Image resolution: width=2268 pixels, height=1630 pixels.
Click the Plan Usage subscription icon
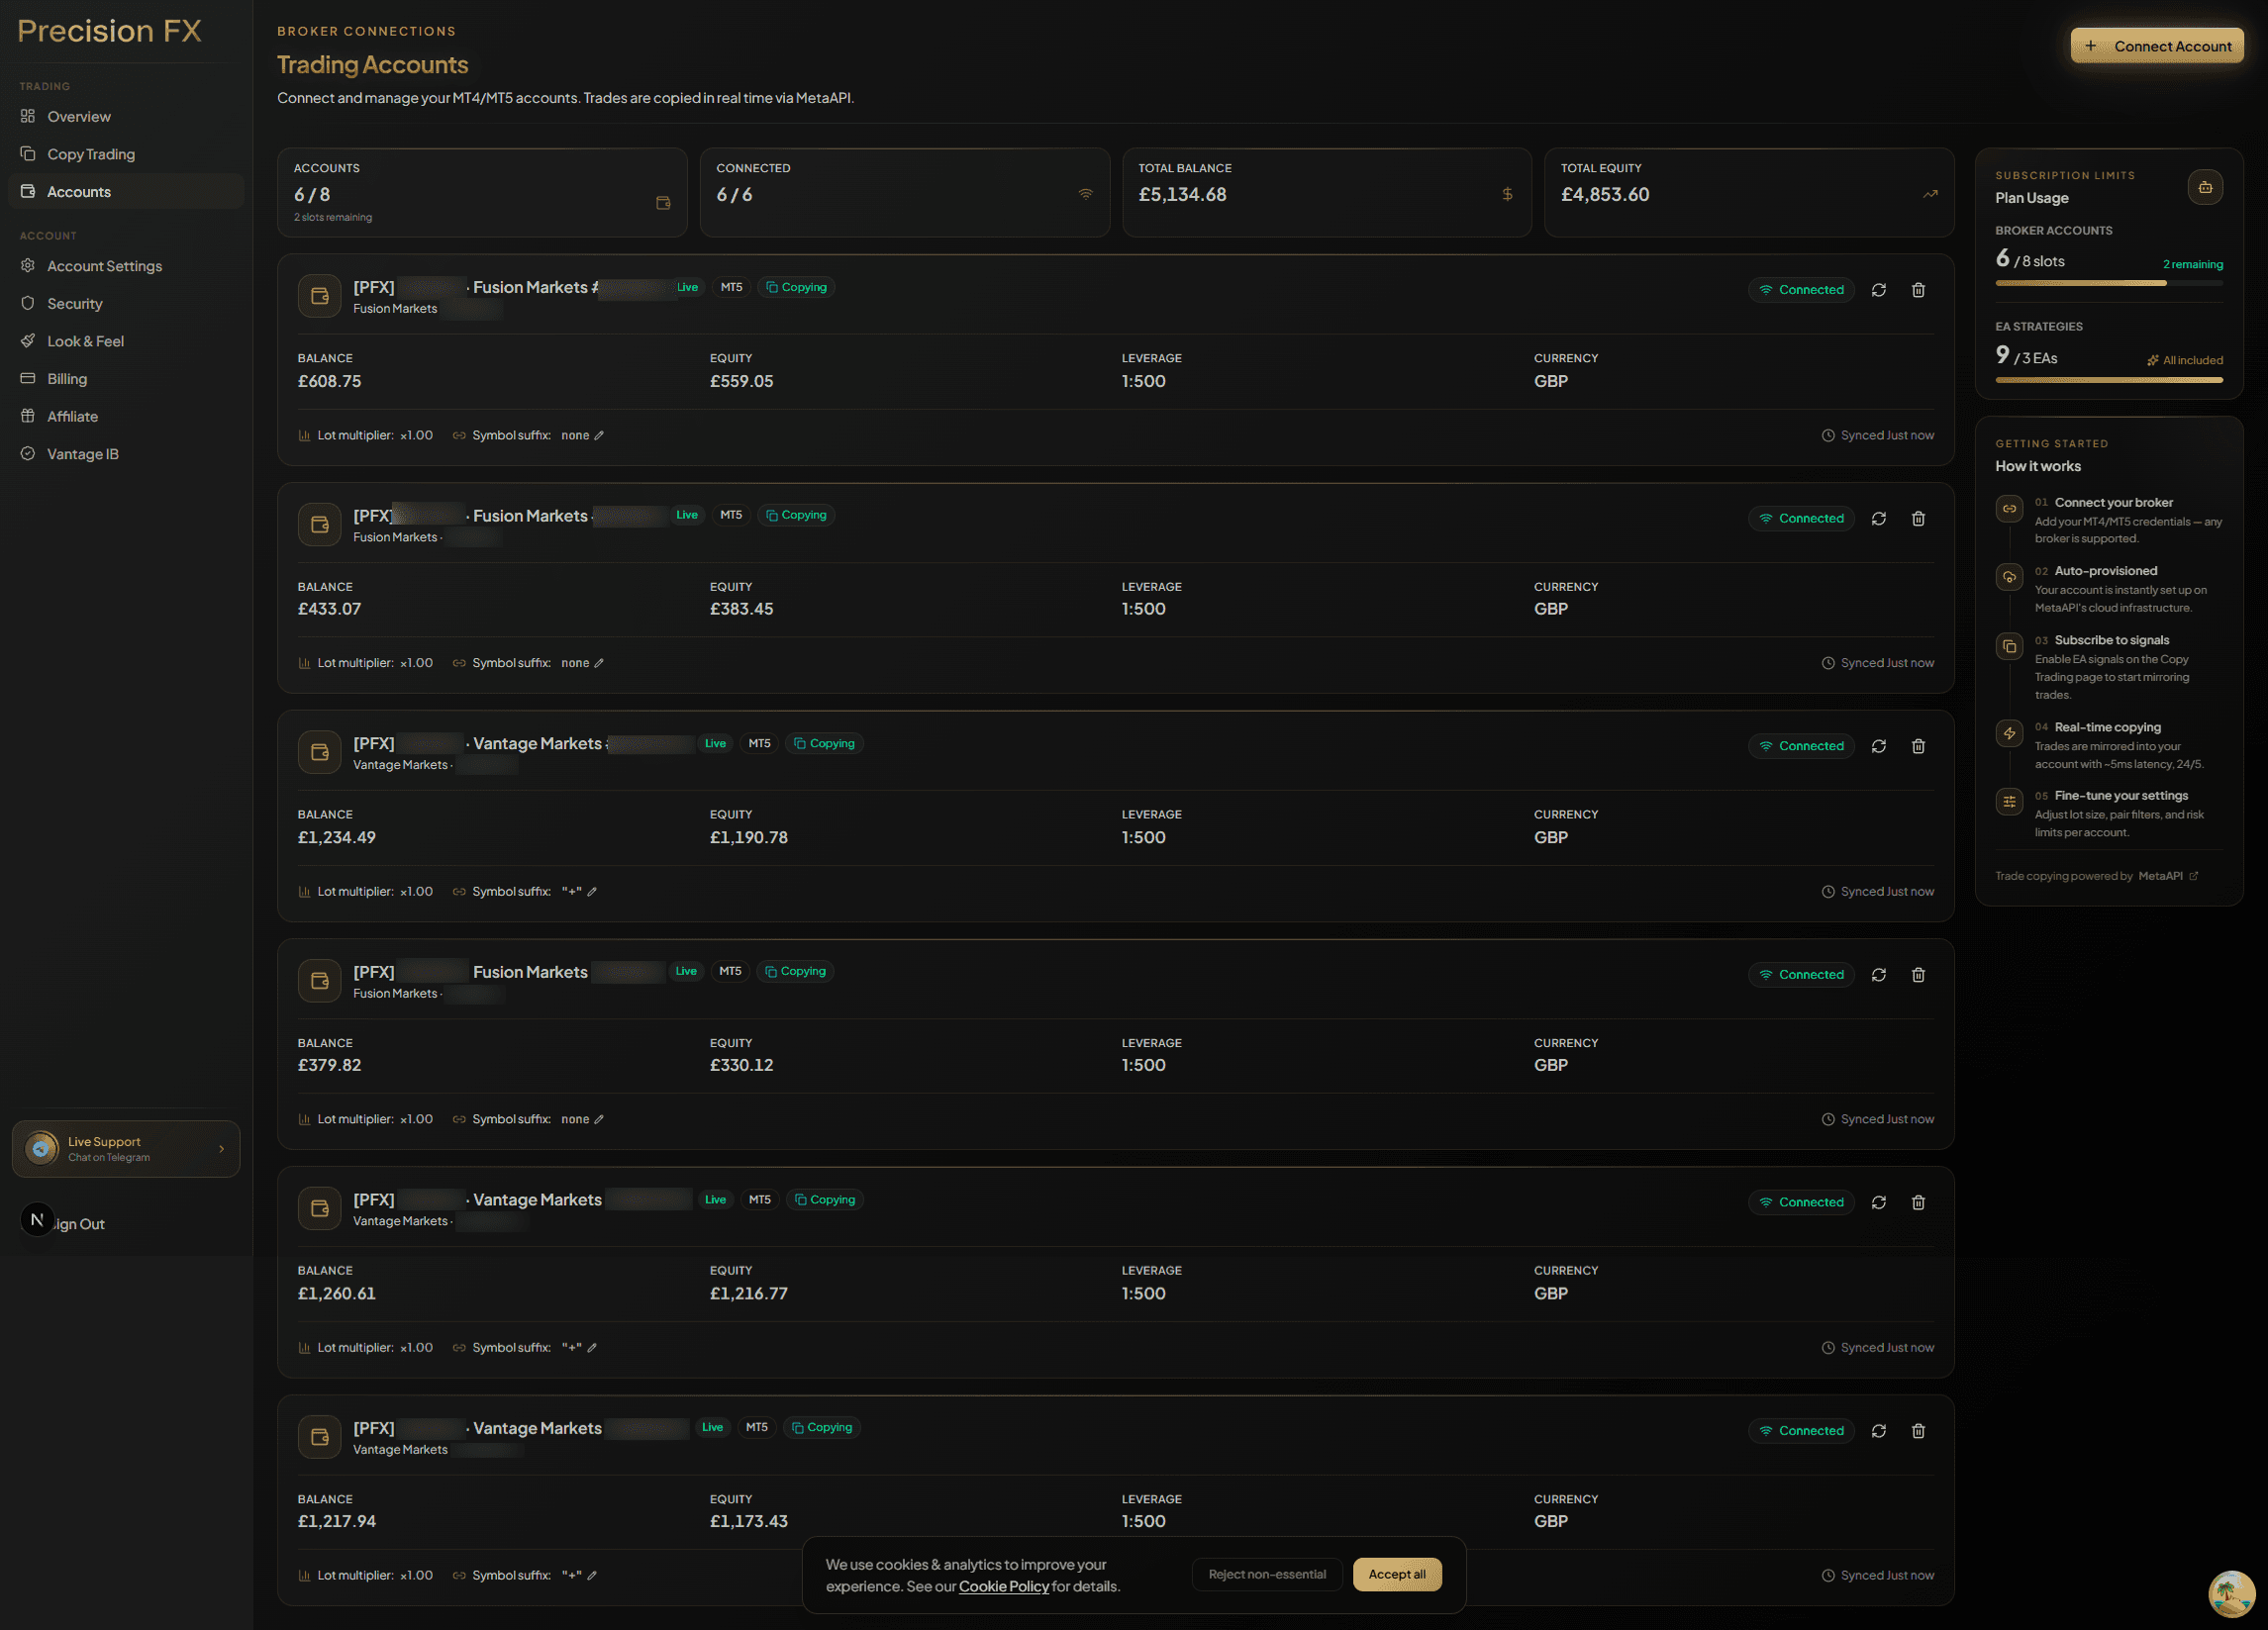coord(2205,187)
